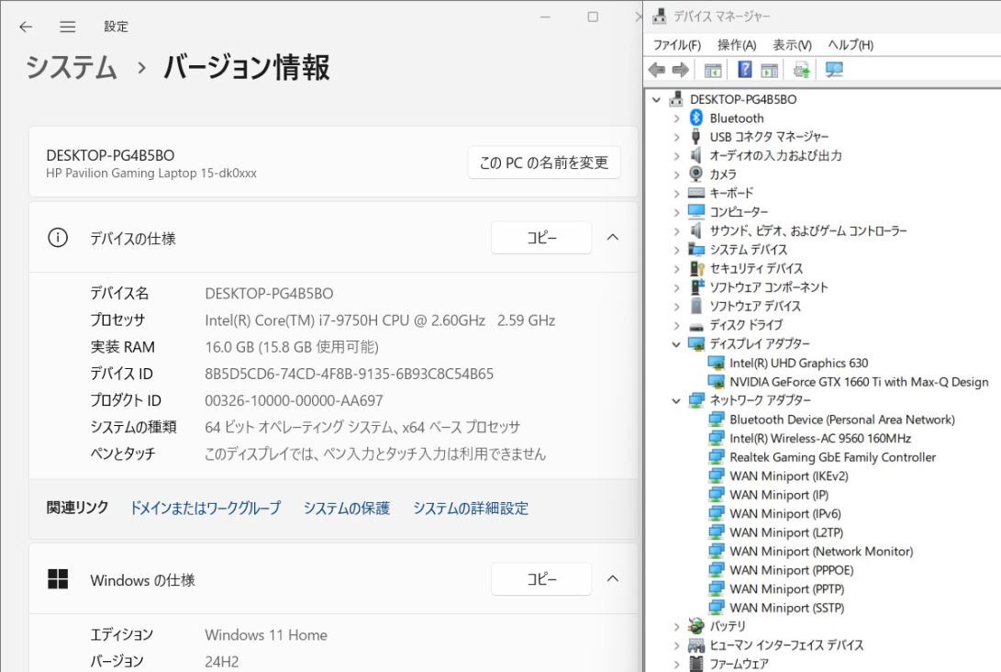Select オーディオの入力および出力 category
The height and width of the screenshot is (672, 1001).
click(x=775, y=155)
